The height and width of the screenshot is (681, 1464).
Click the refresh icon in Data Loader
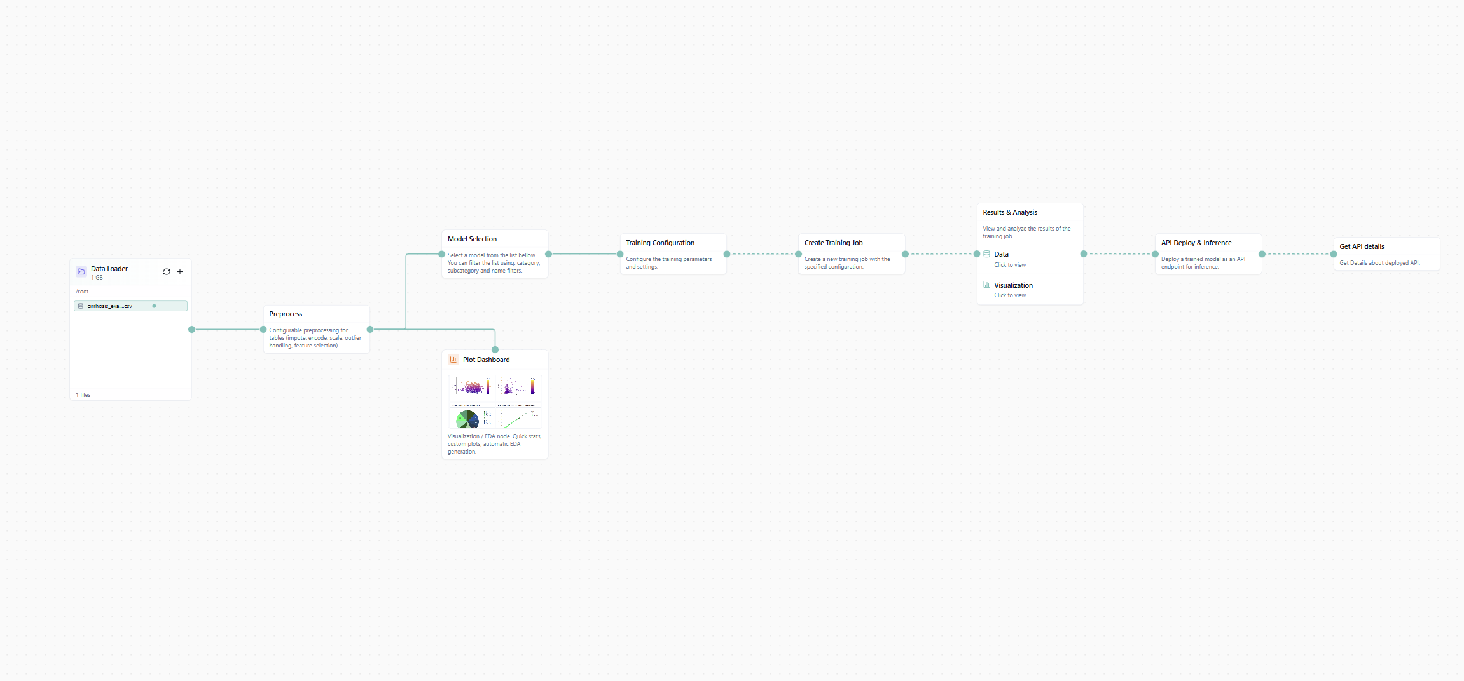pos(167,272)
